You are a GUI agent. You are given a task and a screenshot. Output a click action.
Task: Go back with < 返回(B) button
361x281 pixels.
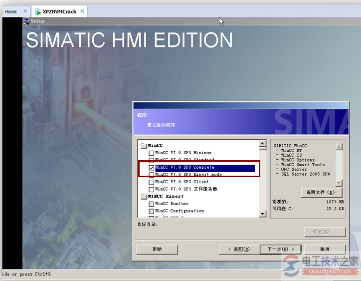point(239,249)
